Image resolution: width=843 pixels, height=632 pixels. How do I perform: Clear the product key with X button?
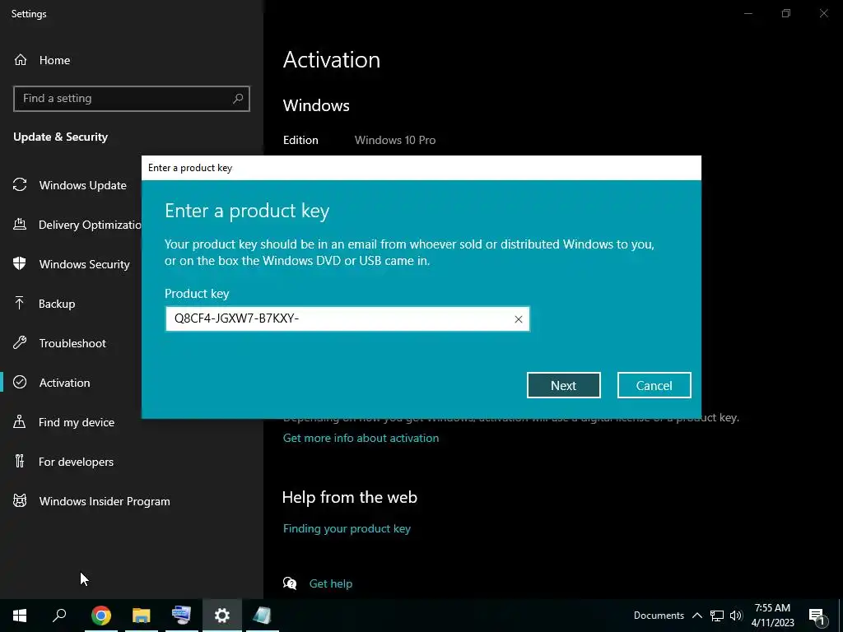pos(519,319)
